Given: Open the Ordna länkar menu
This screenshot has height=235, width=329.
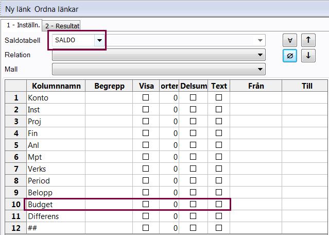Looking at the screenshot, I should (56, 9).
